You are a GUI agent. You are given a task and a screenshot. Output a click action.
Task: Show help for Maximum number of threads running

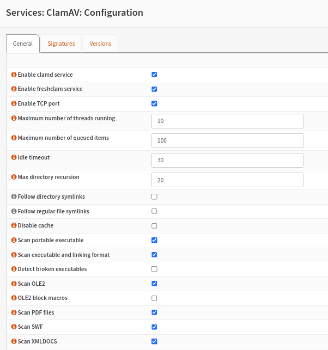(x=14, y=118)
